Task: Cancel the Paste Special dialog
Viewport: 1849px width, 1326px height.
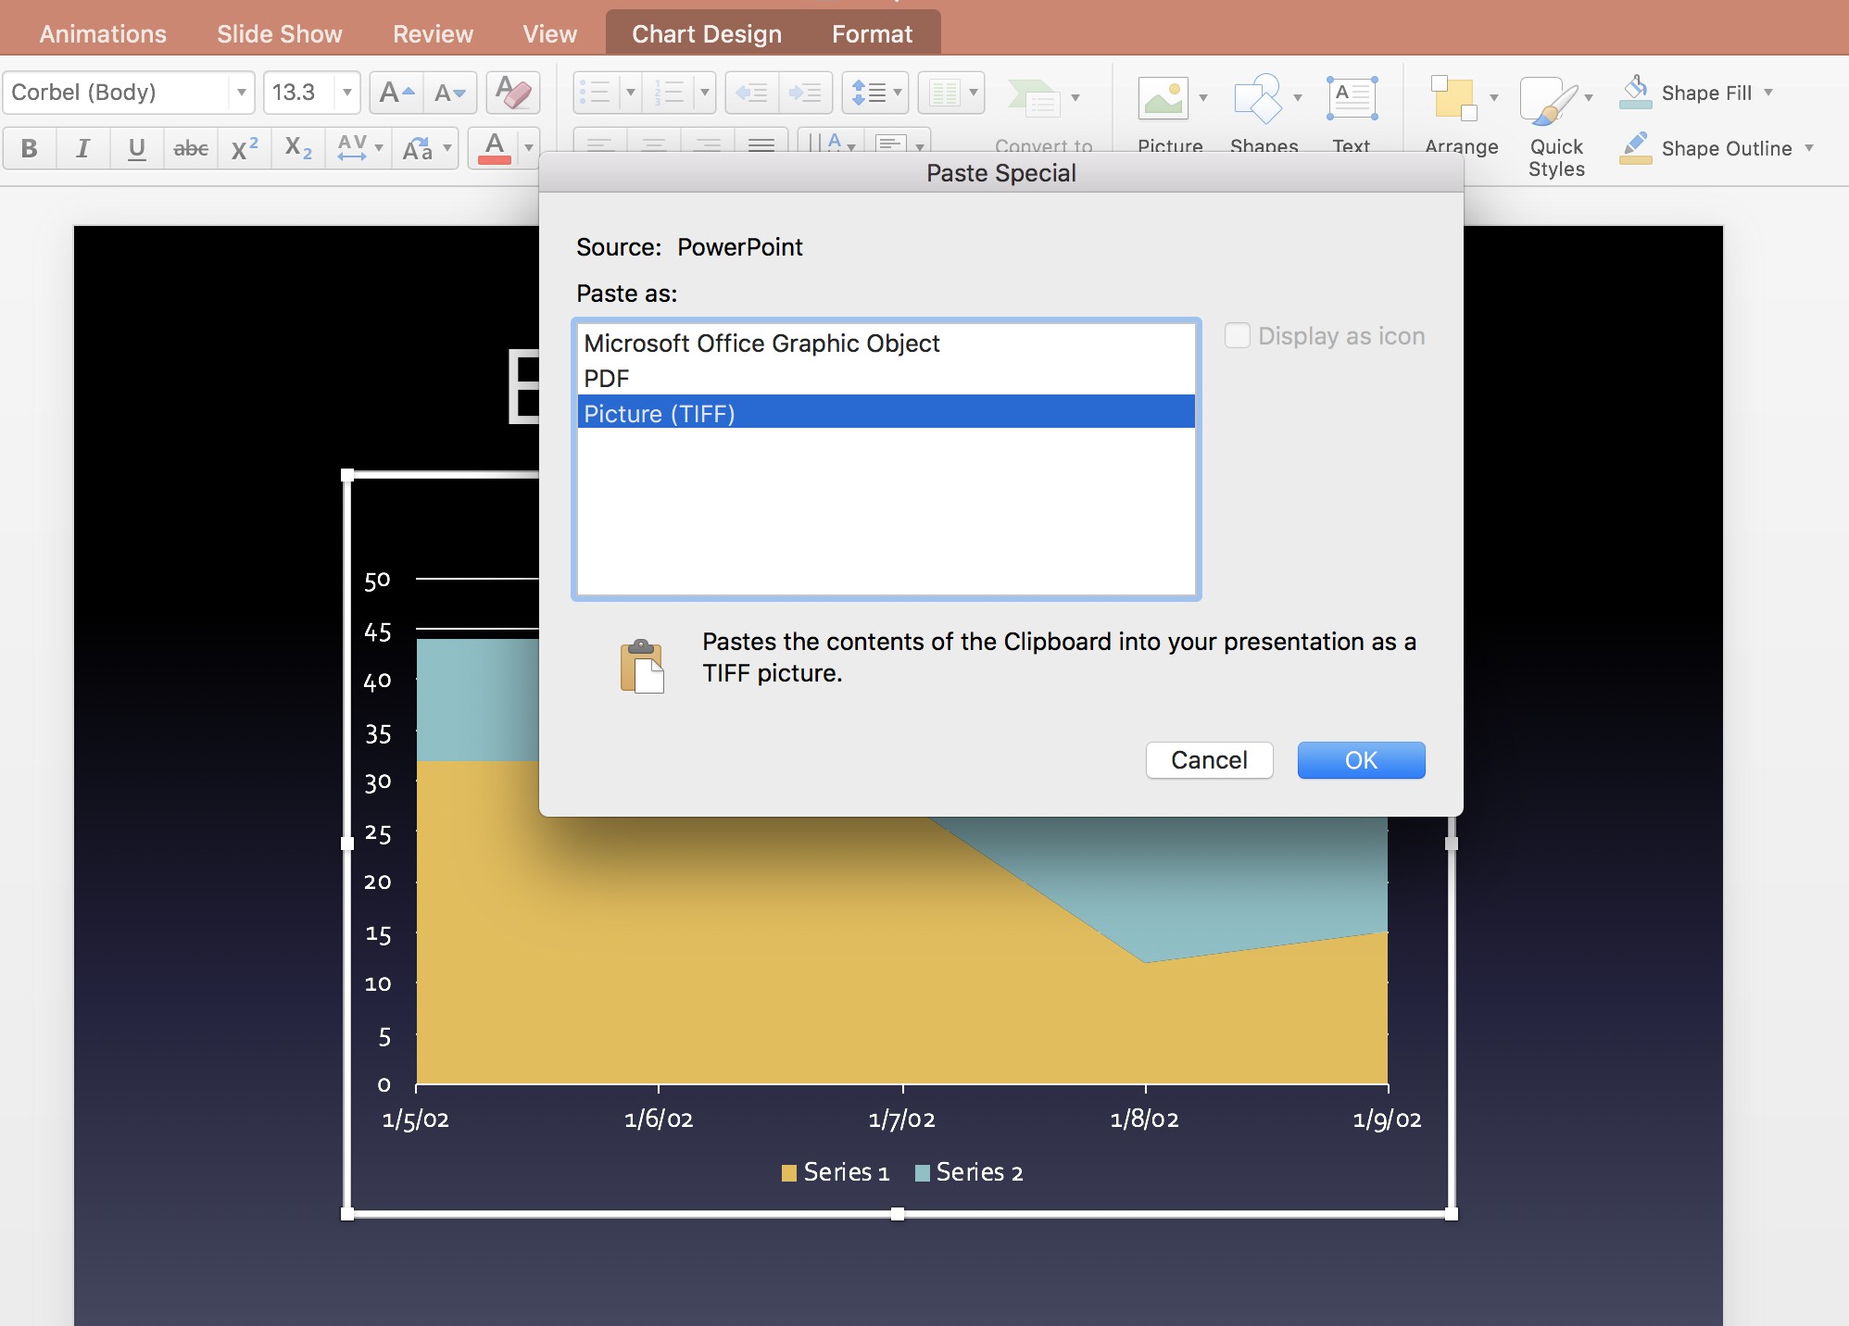Action: [x=1209, y=759]
